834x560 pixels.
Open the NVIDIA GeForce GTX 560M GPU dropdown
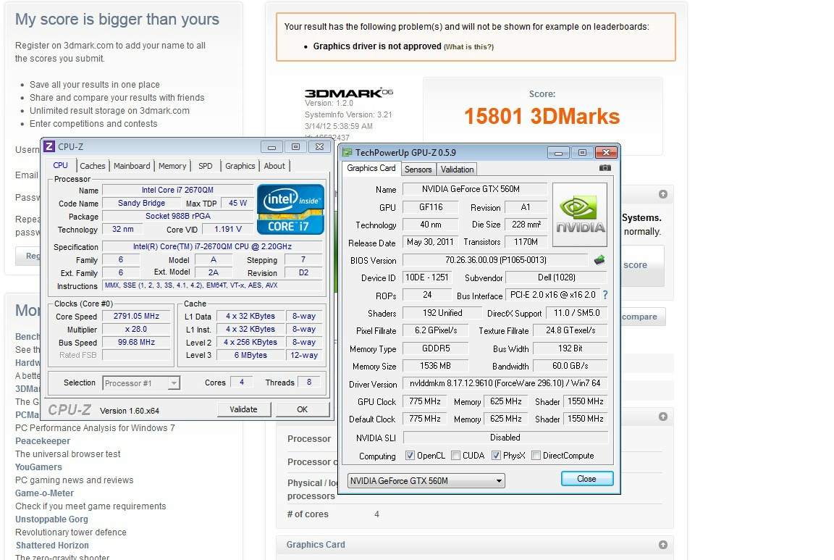coord(426,481)
